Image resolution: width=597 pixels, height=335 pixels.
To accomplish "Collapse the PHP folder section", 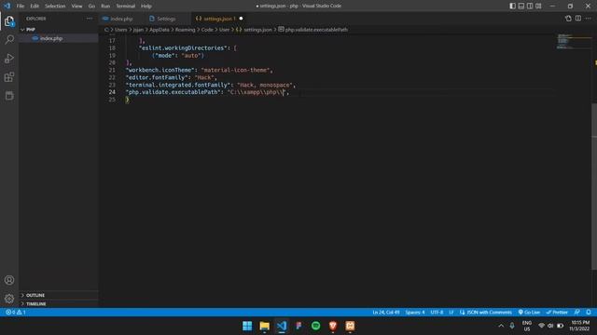I will click(31, 29).
